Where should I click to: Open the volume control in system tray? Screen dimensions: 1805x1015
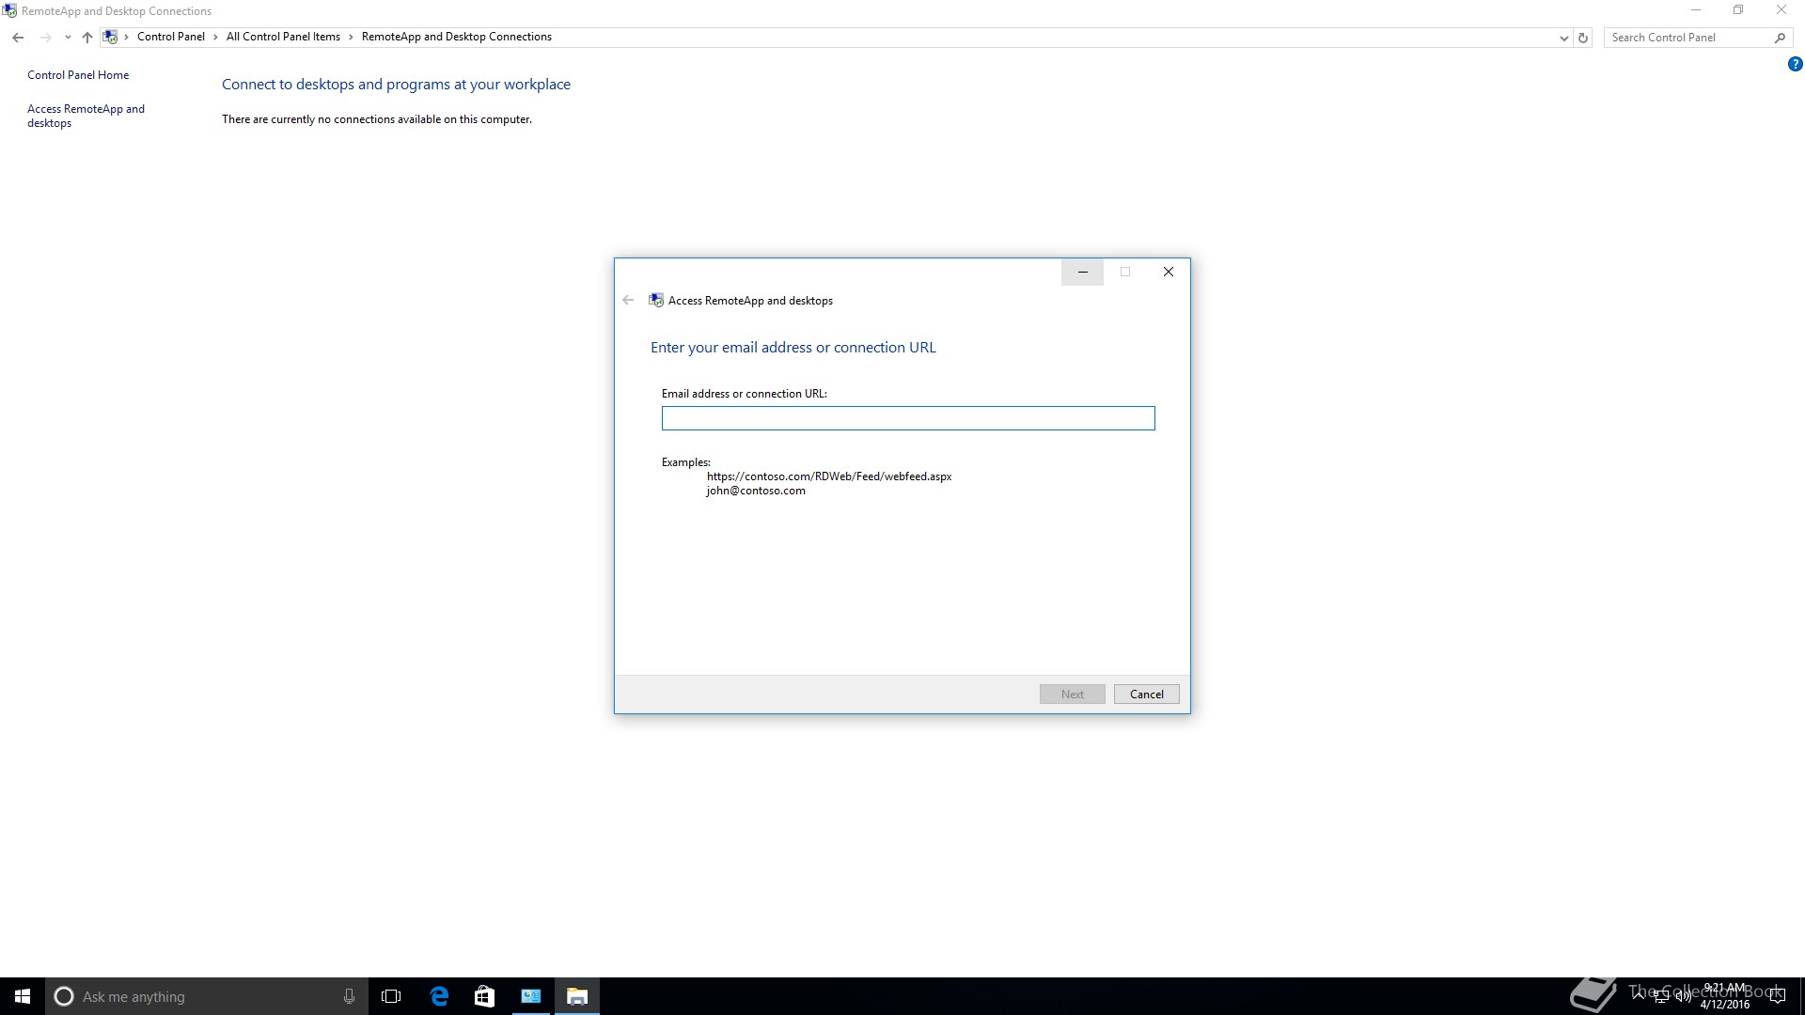(1683, 996)
